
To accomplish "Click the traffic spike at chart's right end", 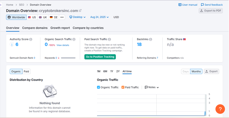I will (x=205, y=113).
